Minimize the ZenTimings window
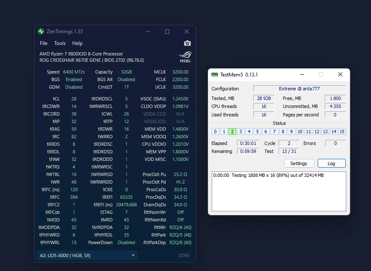This screenshot has width=371, height=271. pyautogui.click(x=148, y=32)
